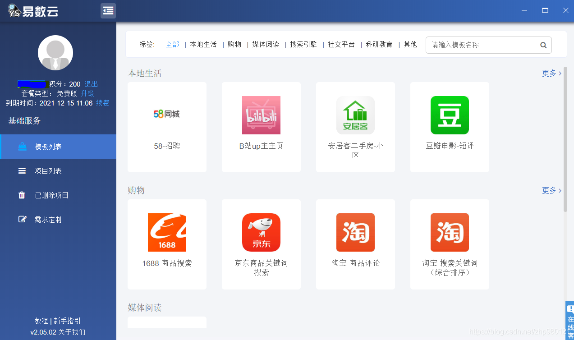Select the 淘宝-商品评论 icon

355,232
